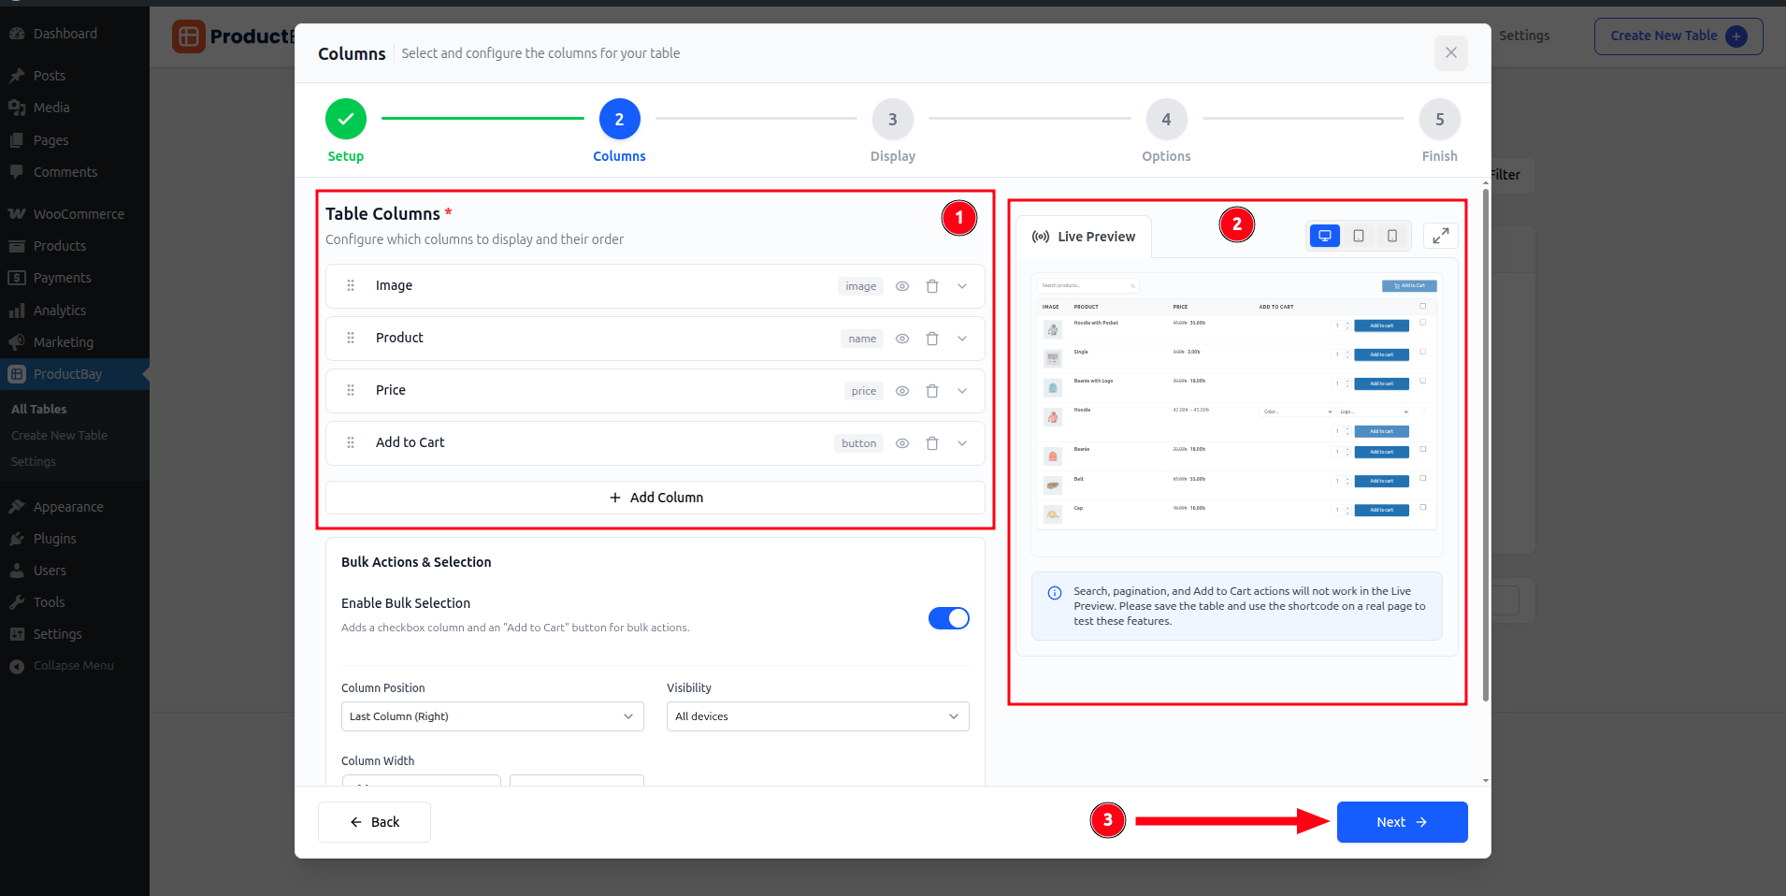This screenshot has height=896, width=1786.
Task: Disable the Enable Bulk Selection toggle
Action: click(x=948, y=618)
